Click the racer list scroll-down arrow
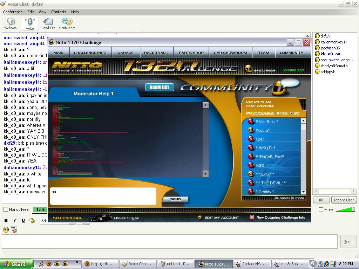This screenshot has width=359, height=269. coord(303,192)
